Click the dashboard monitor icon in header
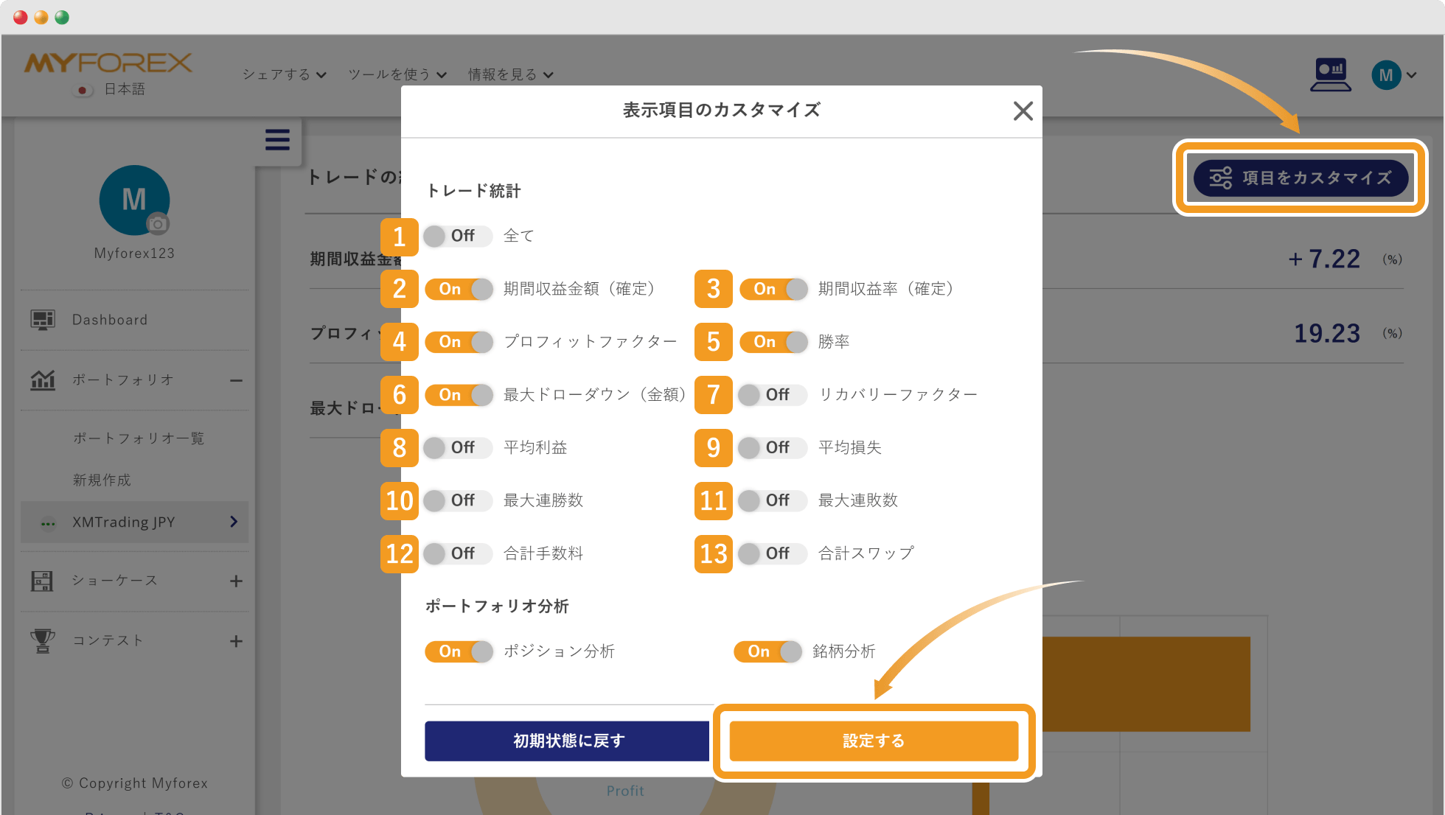This screenshot has width=1445, height=815. [x=1331, y=74]
